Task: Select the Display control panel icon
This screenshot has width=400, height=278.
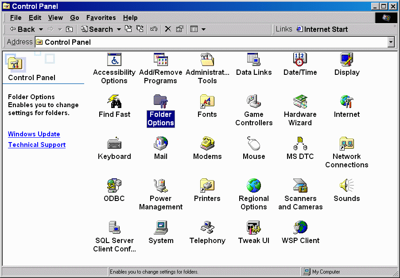Action: pos(346,60)
